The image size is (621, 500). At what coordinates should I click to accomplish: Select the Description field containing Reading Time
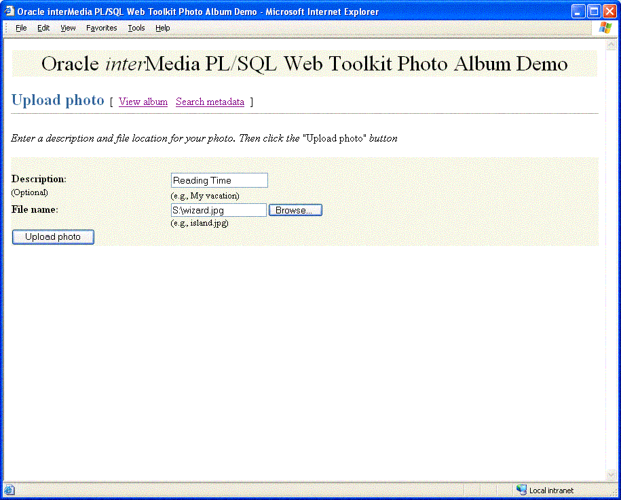point(219,180)
